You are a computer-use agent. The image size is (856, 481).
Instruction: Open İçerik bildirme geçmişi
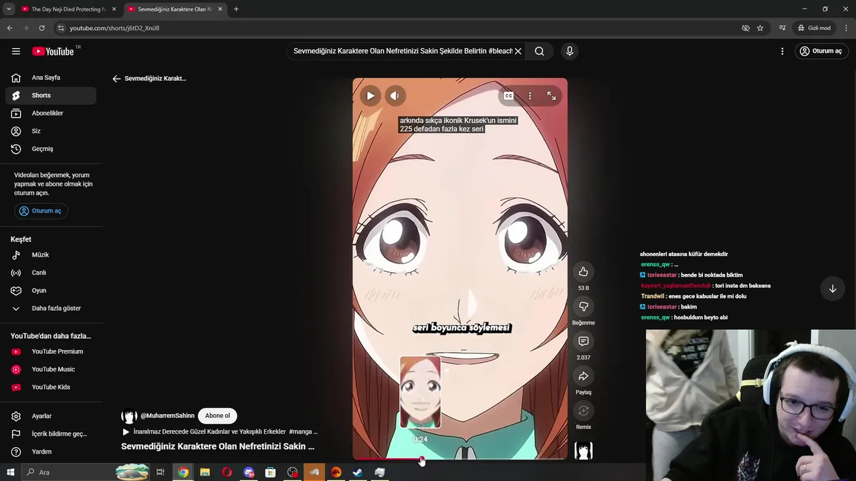point(51,434)
